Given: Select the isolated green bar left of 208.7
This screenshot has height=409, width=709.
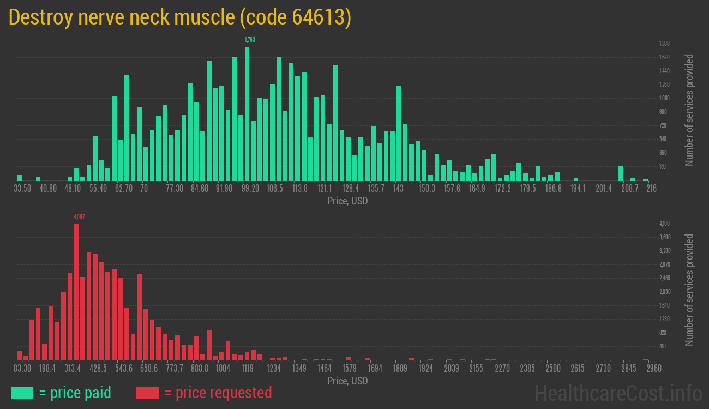Looking at the screenshot, I should coord(620,173).
